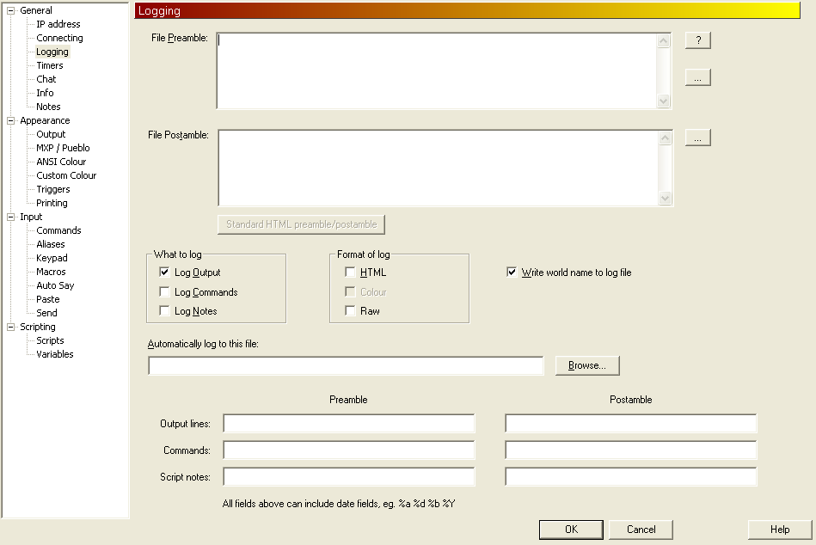The width and height of the screenshot is (816, 545).
Task: Enable the Raw log format checkbox
Action: pos(351,311)
